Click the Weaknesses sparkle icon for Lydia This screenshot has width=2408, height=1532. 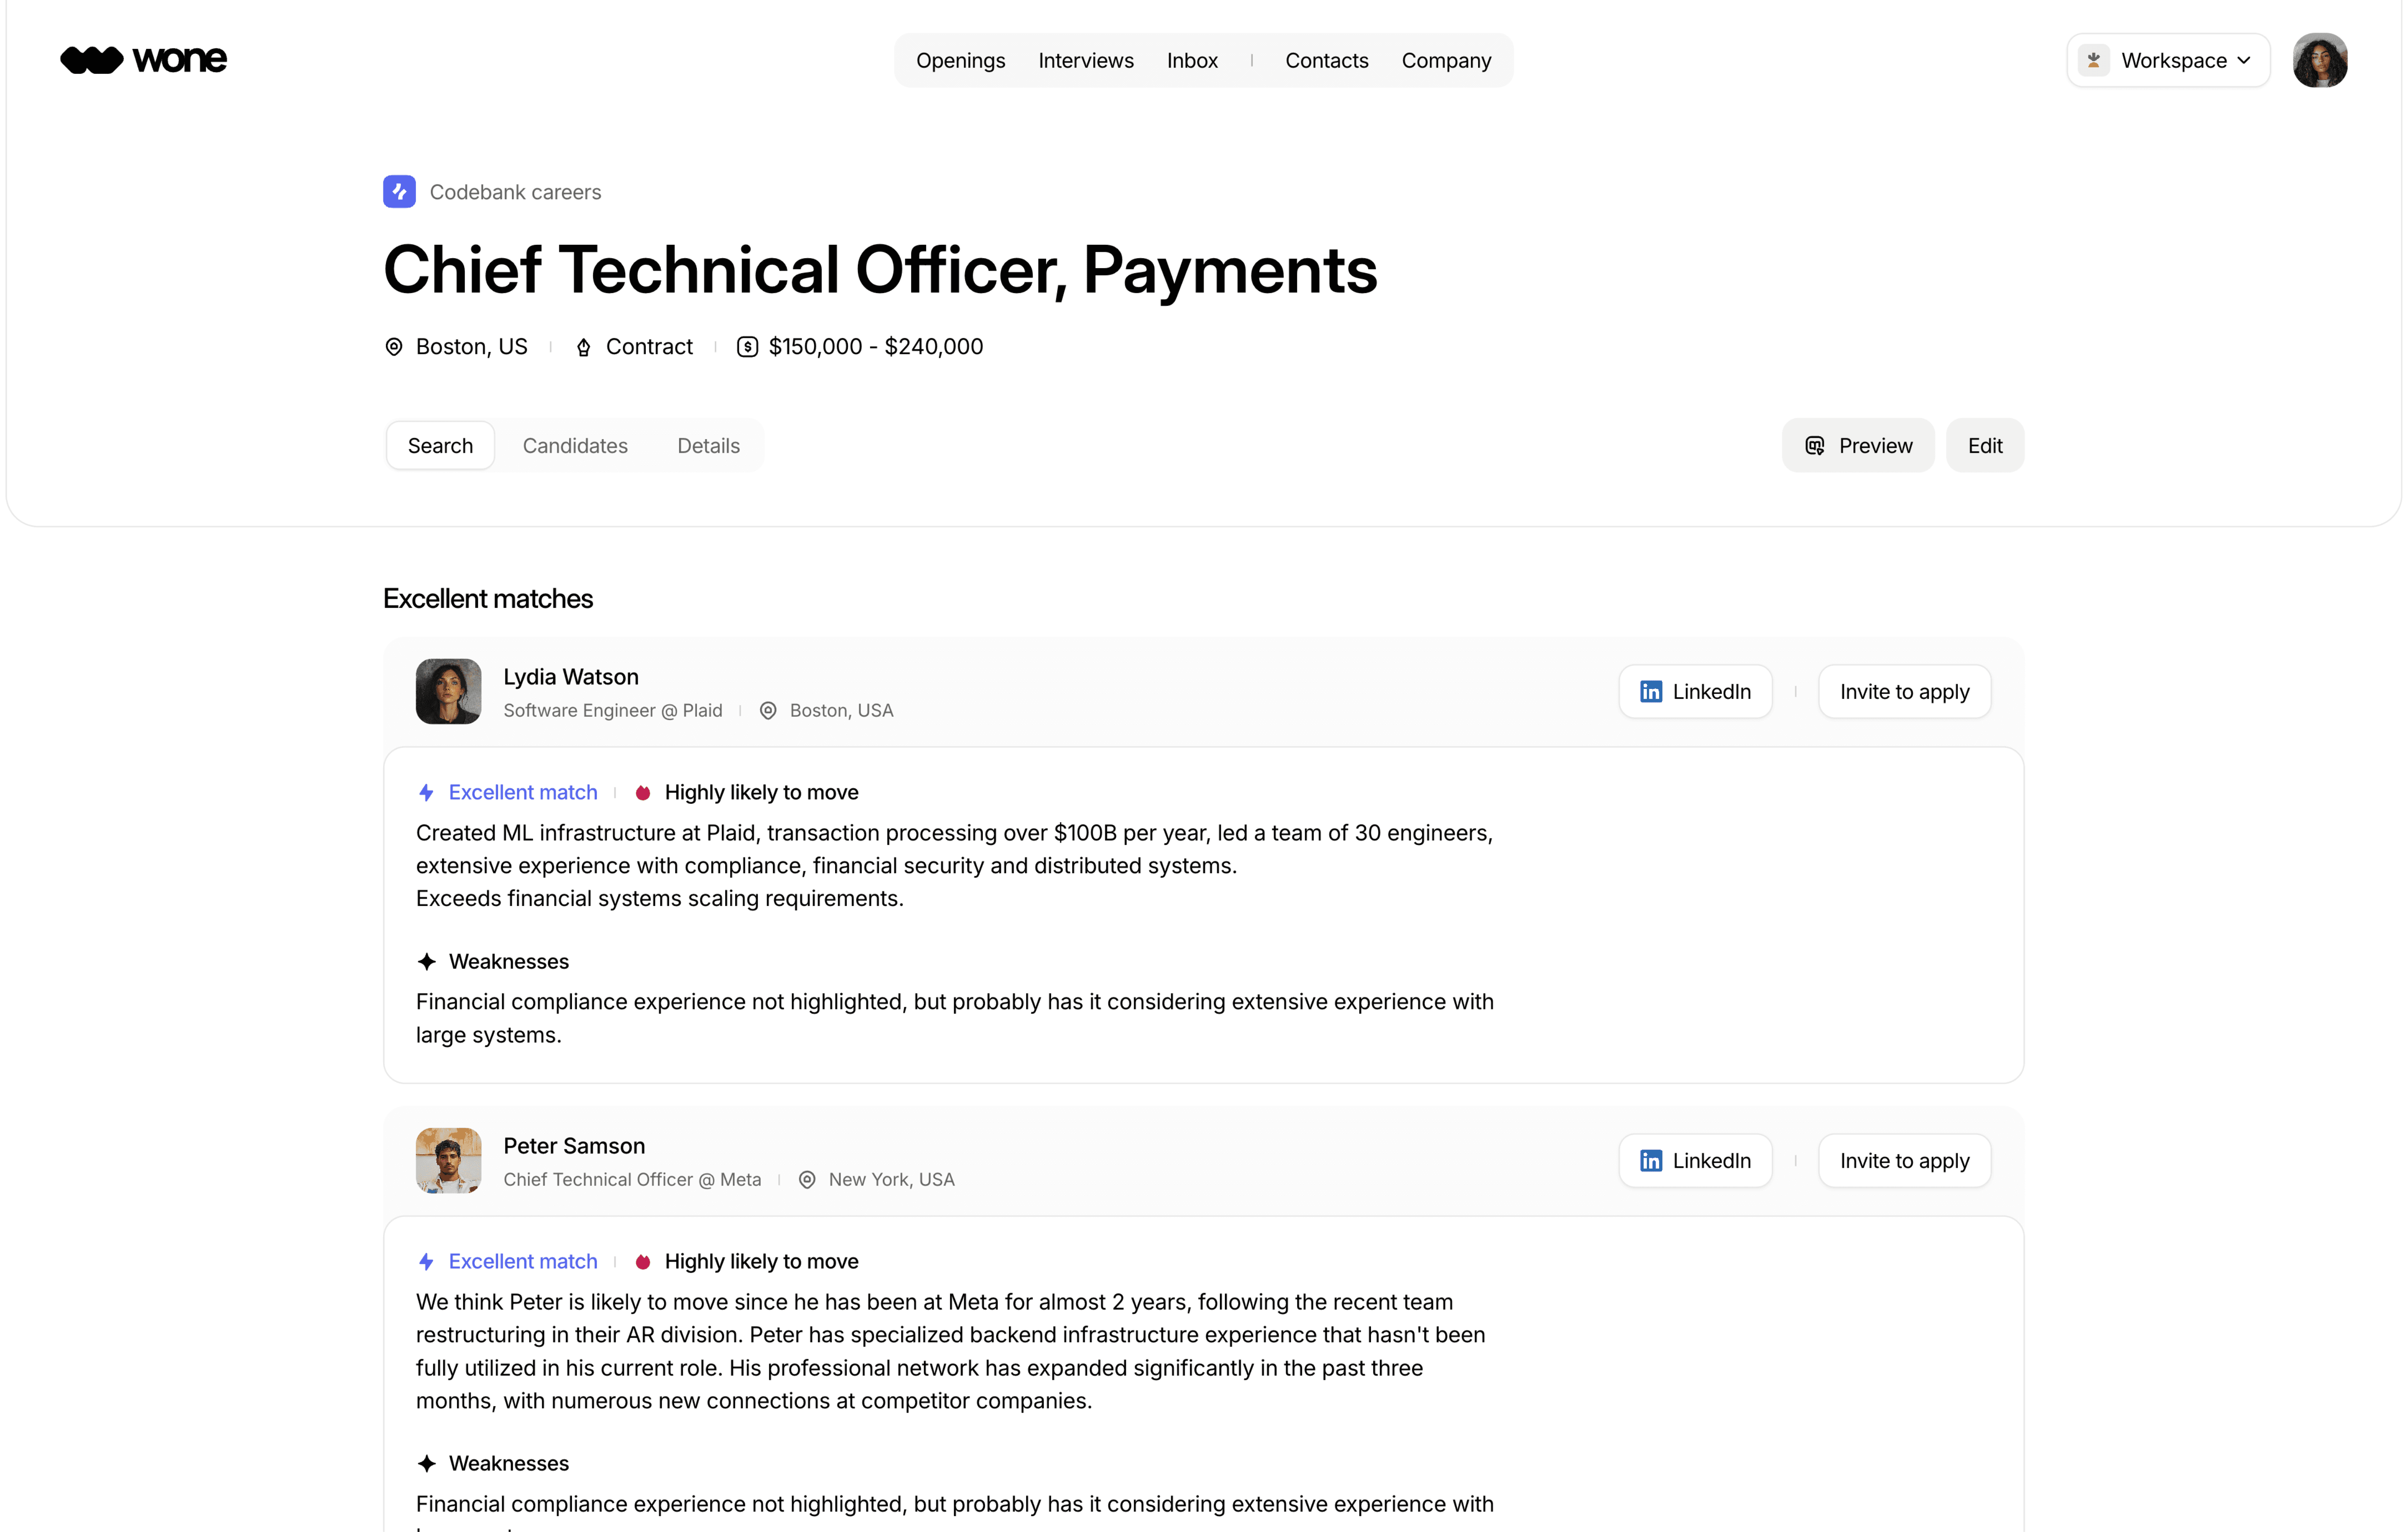[427, 962]
